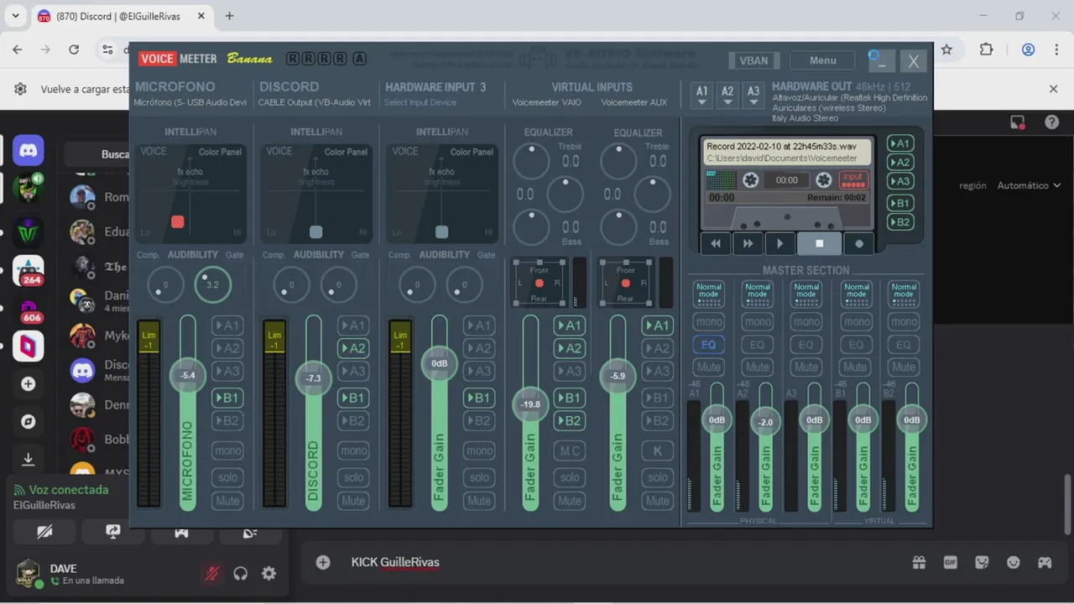Open the Discord help question mark icon
This screenshot has width=1074, height=604.
pos(1051,122)
